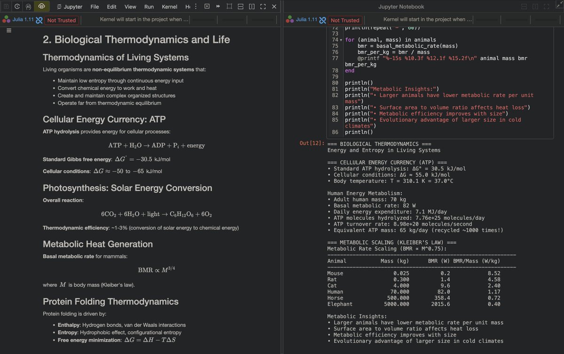Click the Human row in the output table
Screen dimensions: 564x354
click(414, 291)
